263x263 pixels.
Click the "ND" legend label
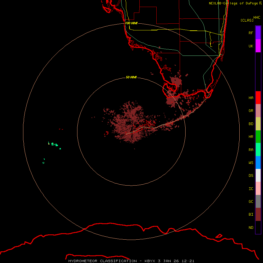click(251, 228)
